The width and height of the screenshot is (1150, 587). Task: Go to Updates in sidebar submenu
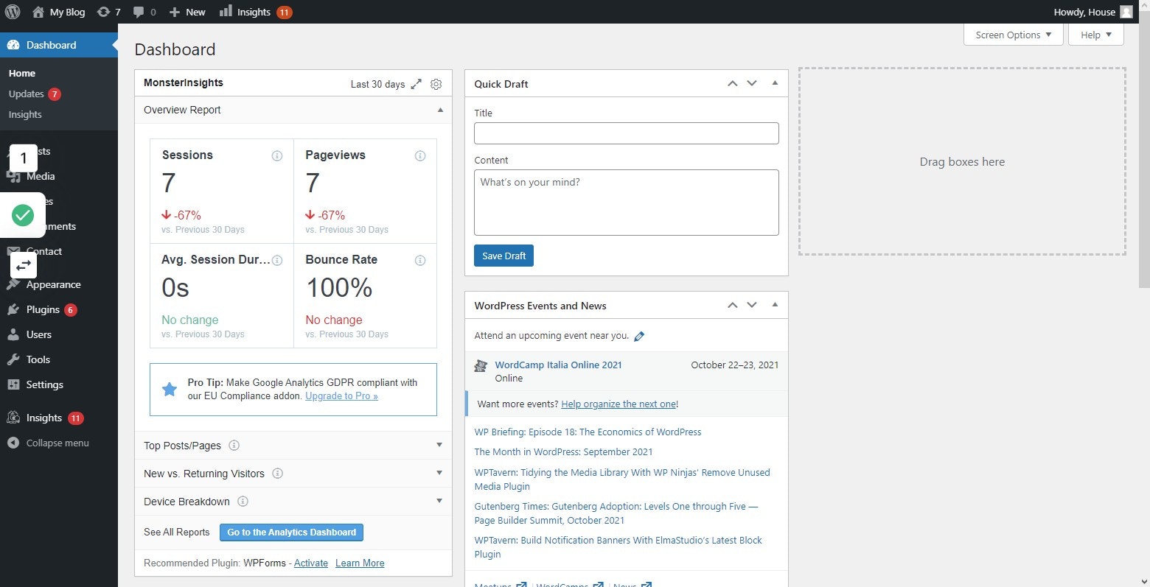(x=34, y=94)
